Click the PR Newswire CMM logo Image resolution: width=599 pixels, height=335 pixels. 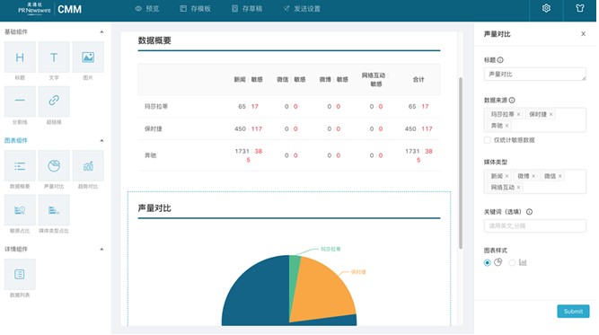pyautogui.click(x=49, y=9)
